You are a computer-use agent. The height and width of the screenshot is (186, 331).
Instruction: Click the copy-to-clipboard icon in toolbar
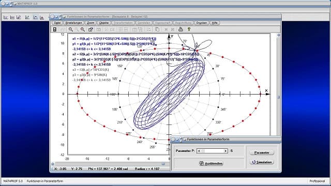[157, 29]
